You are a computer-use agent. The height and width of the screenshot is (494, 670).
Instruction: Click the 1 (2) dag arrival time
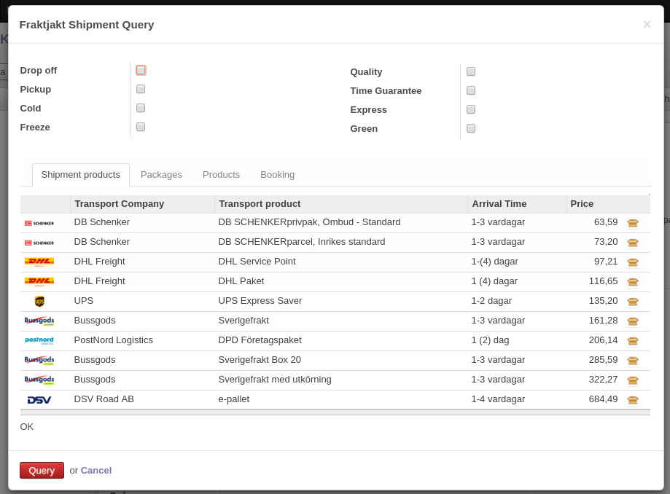(x=490, y=340)
